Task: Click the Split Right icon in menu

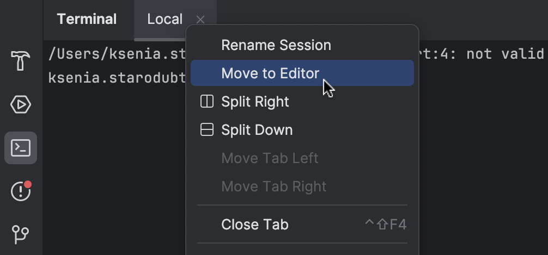Action: [207, 102]
